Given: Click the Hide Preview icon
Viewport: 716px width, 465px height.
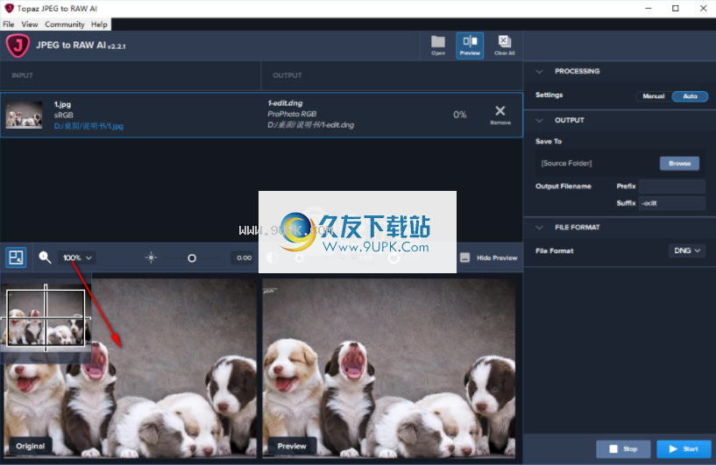Looking at the screenshot, I should pos(464,257).
